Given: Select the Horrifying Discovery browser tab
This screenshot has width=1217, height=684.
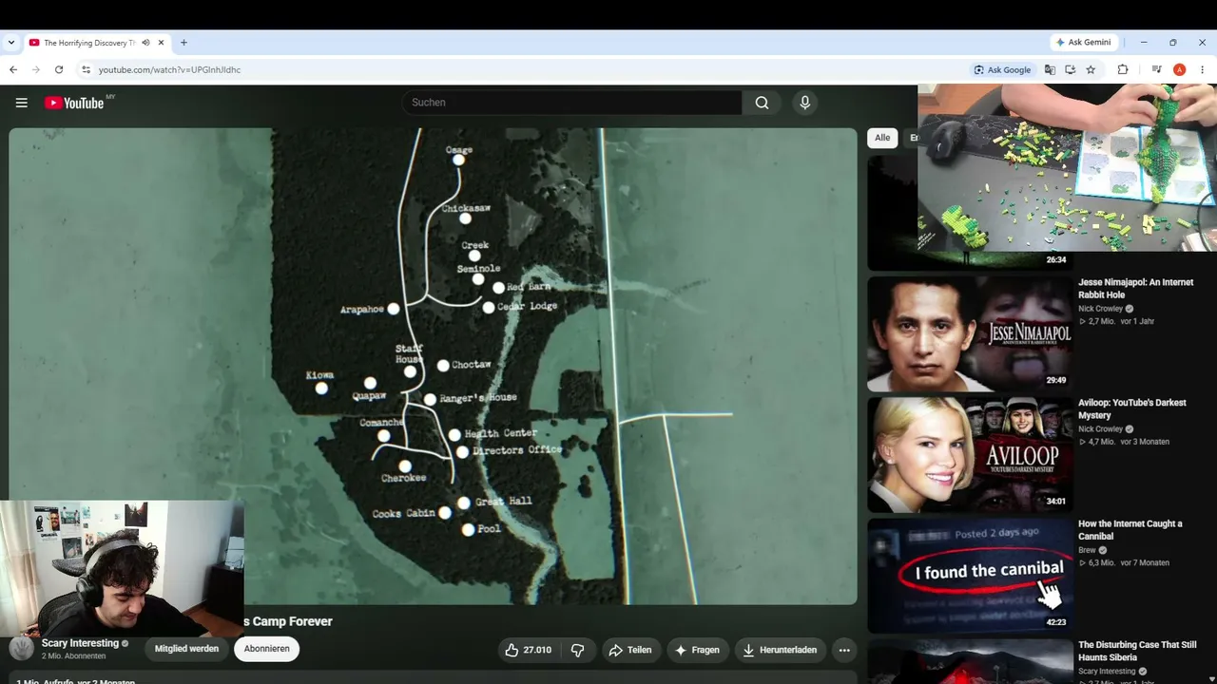Looking at the screenshot, I should coord(97,43).
